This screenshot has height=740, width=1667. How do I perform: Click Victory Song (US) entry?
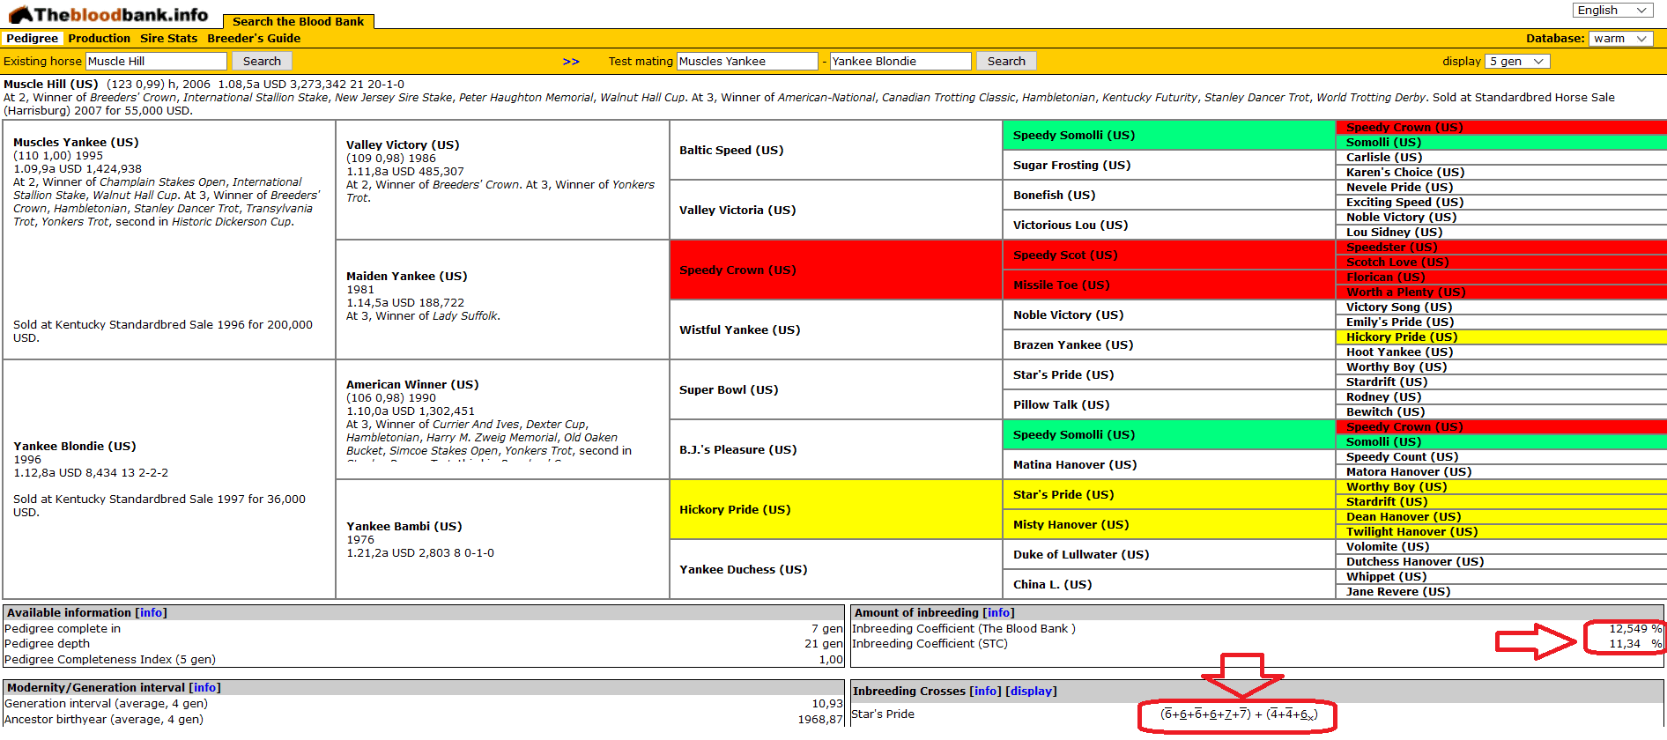[1399, 307]
